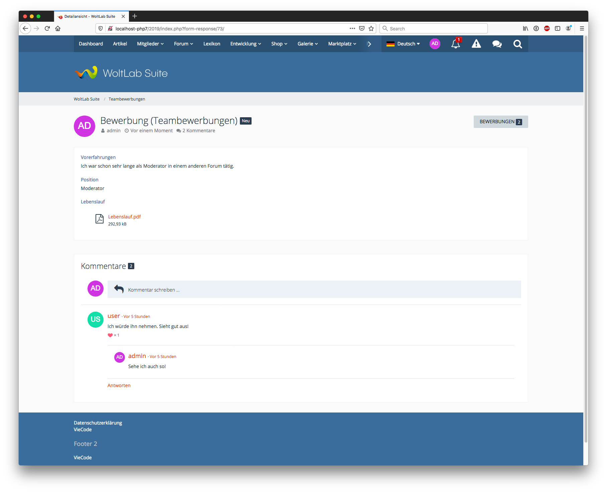Open the Dashboard menu item
The height and width of the screenshot is (492, 607).
91,44
